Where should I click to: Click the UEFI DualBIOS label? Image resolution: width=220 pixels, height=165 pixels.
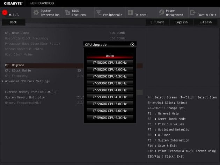tap(42, 3)
